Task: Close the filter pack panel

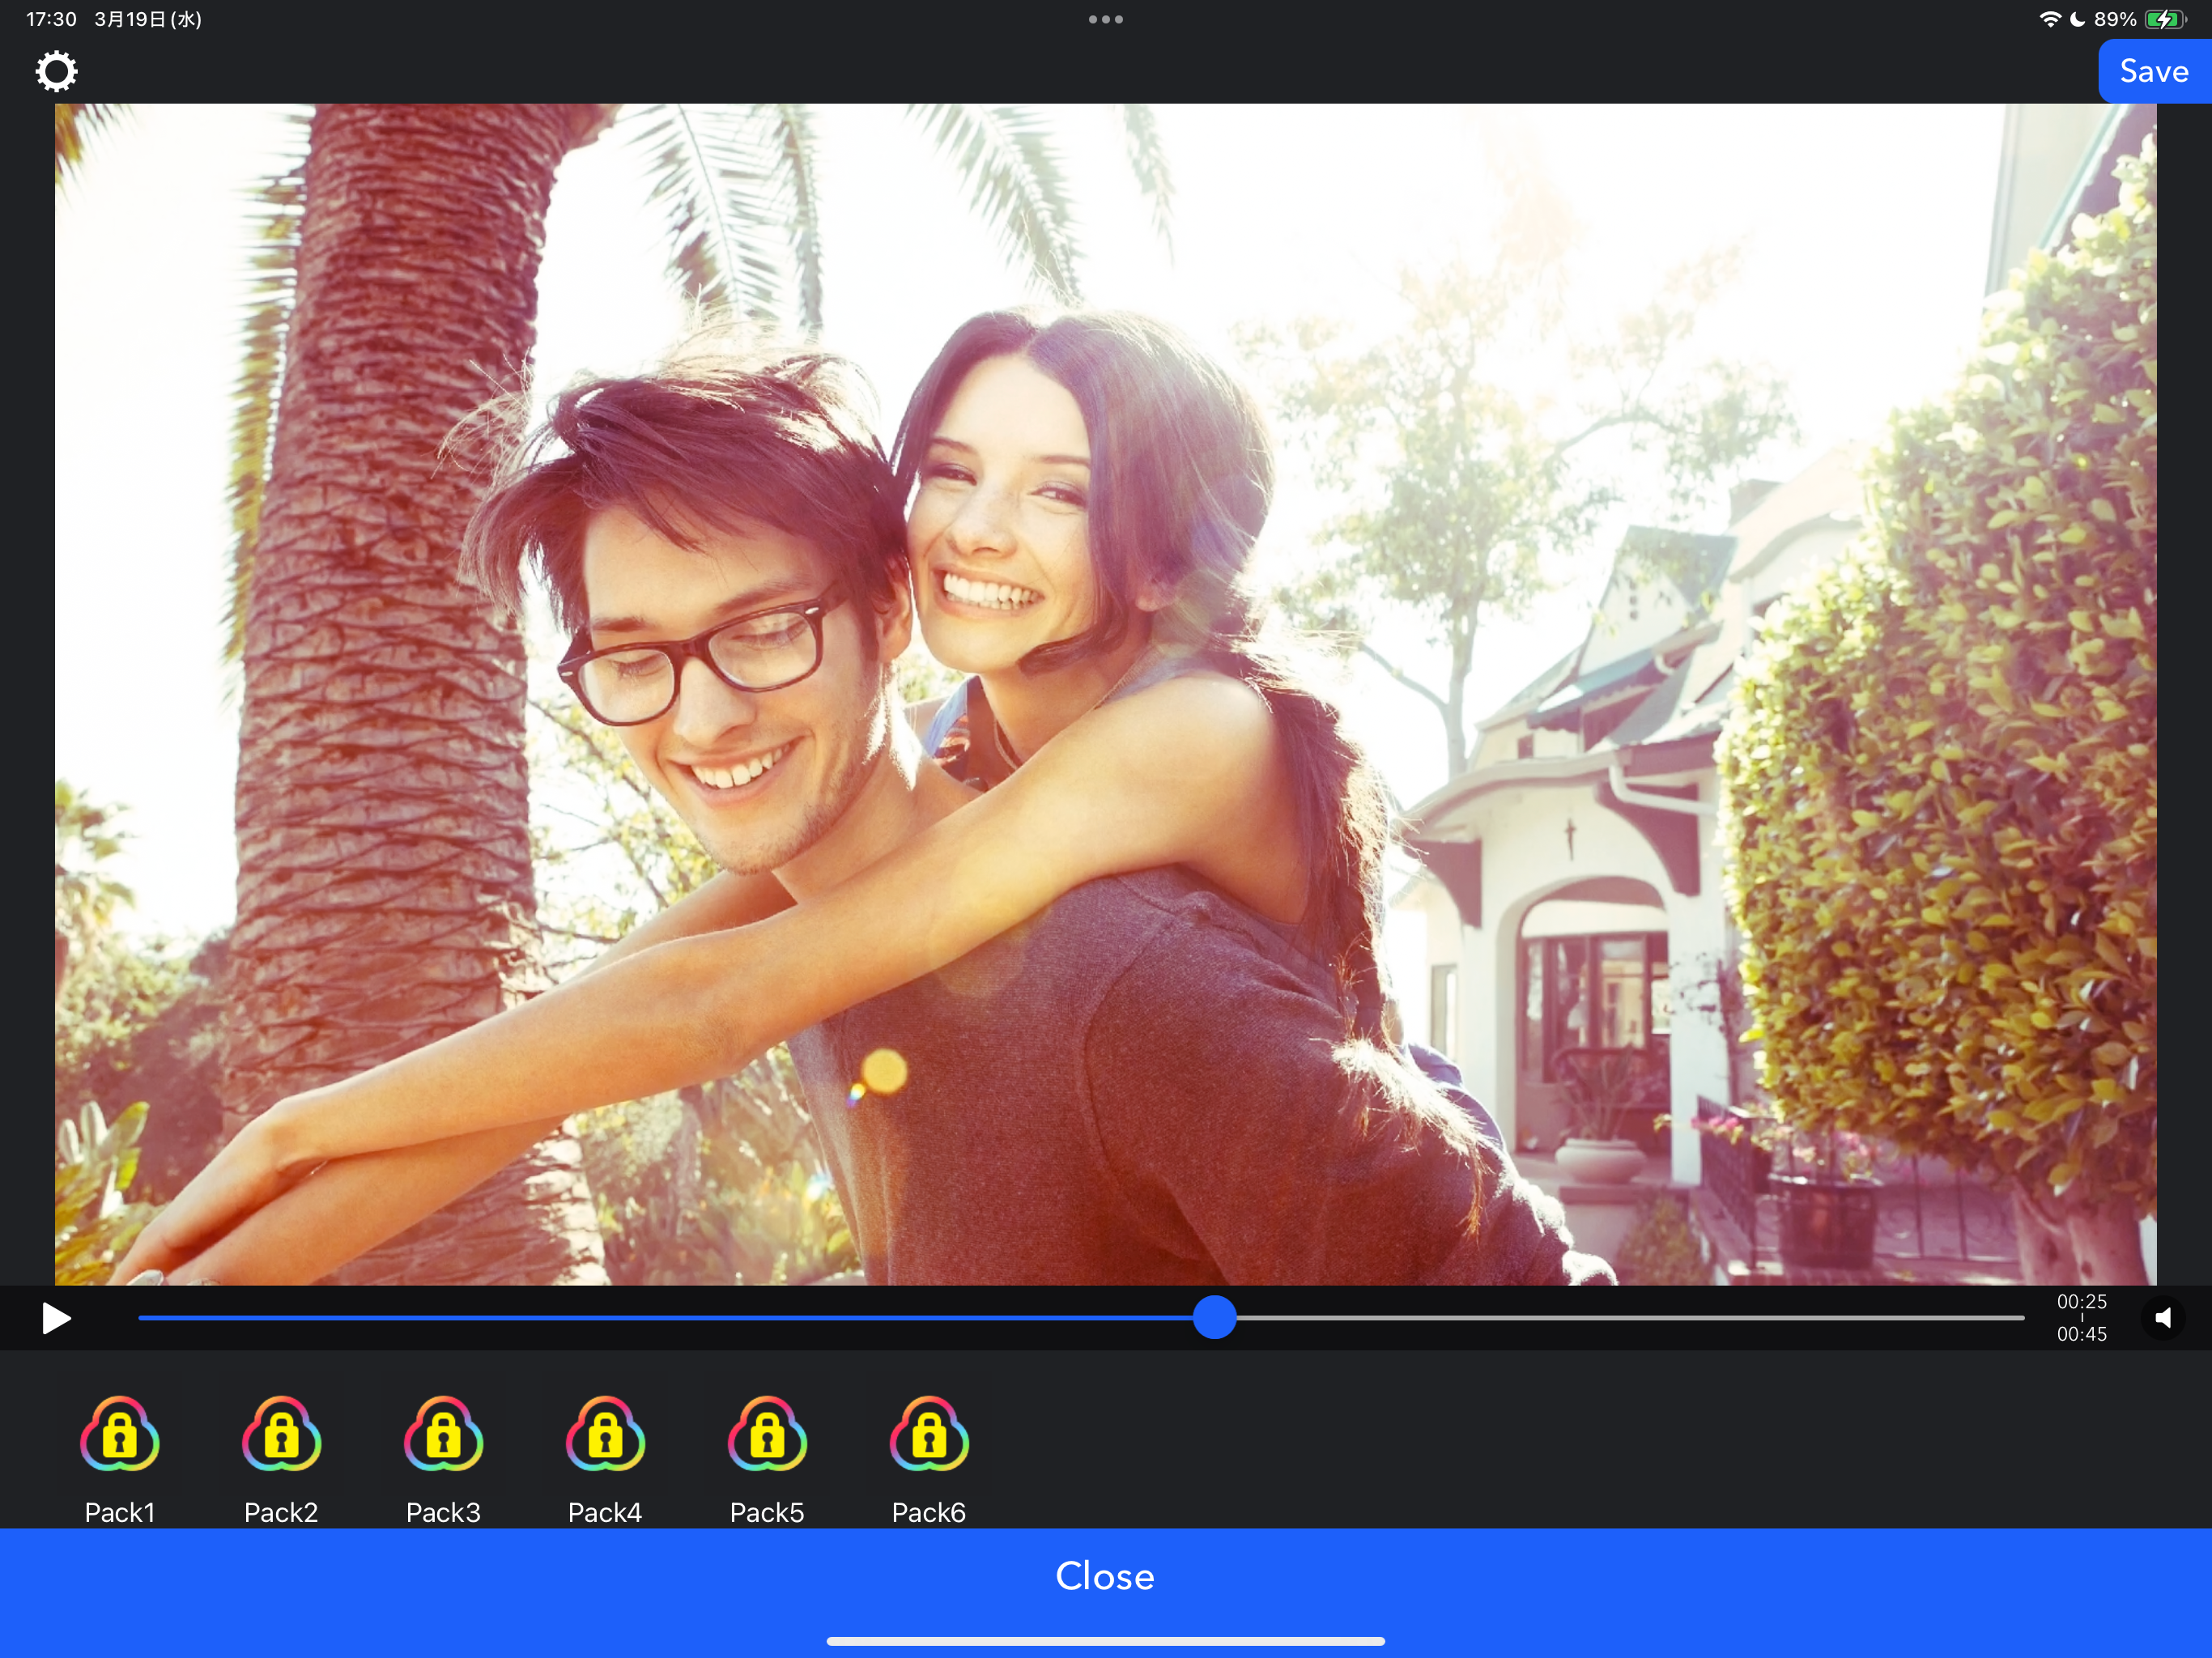Action: 1106,1576
